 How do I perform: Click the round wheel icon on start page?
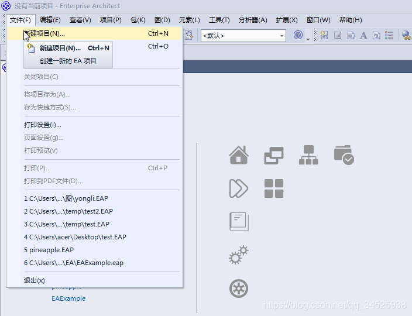pos(239,288)
